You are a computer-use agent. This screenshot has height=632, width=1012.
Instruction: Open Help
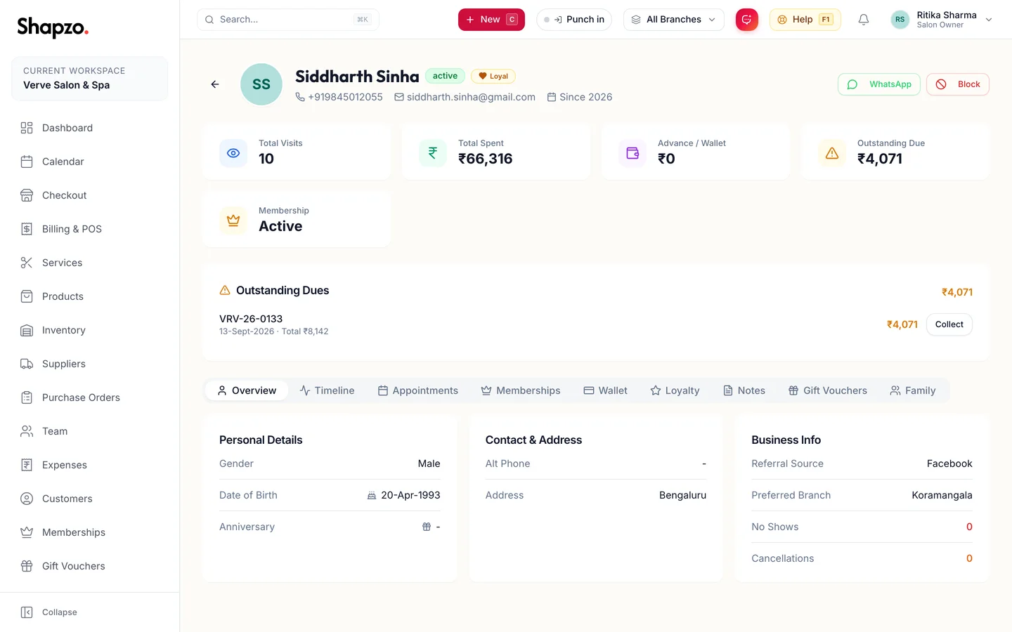pos(805,20)
